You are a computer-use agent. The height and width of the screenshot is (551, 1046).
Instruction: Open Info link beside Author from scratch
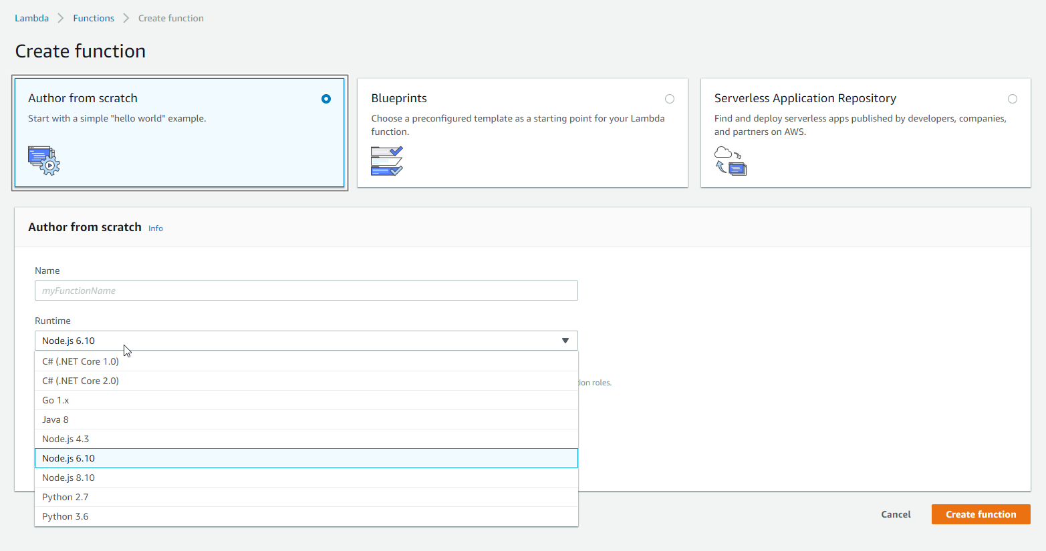click(156, 228)
